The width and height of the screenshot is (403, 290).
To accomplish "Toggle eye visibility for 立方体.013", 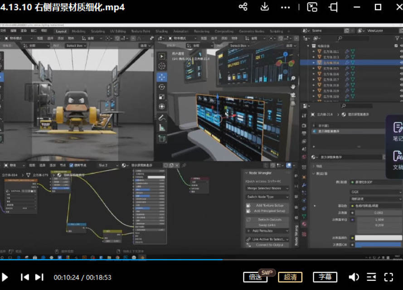I will pos(401,57).
